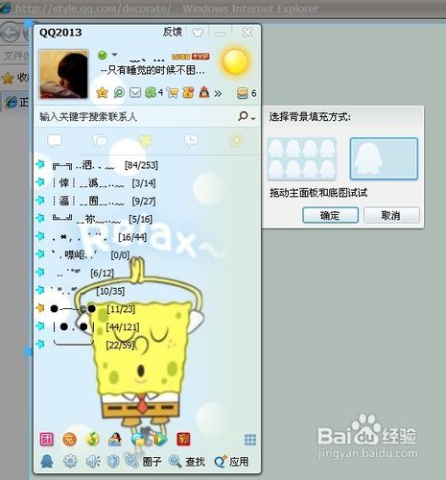The image size is (446, 480).
Task: Click the 应用 applications button
Action: tap(232, 461)
